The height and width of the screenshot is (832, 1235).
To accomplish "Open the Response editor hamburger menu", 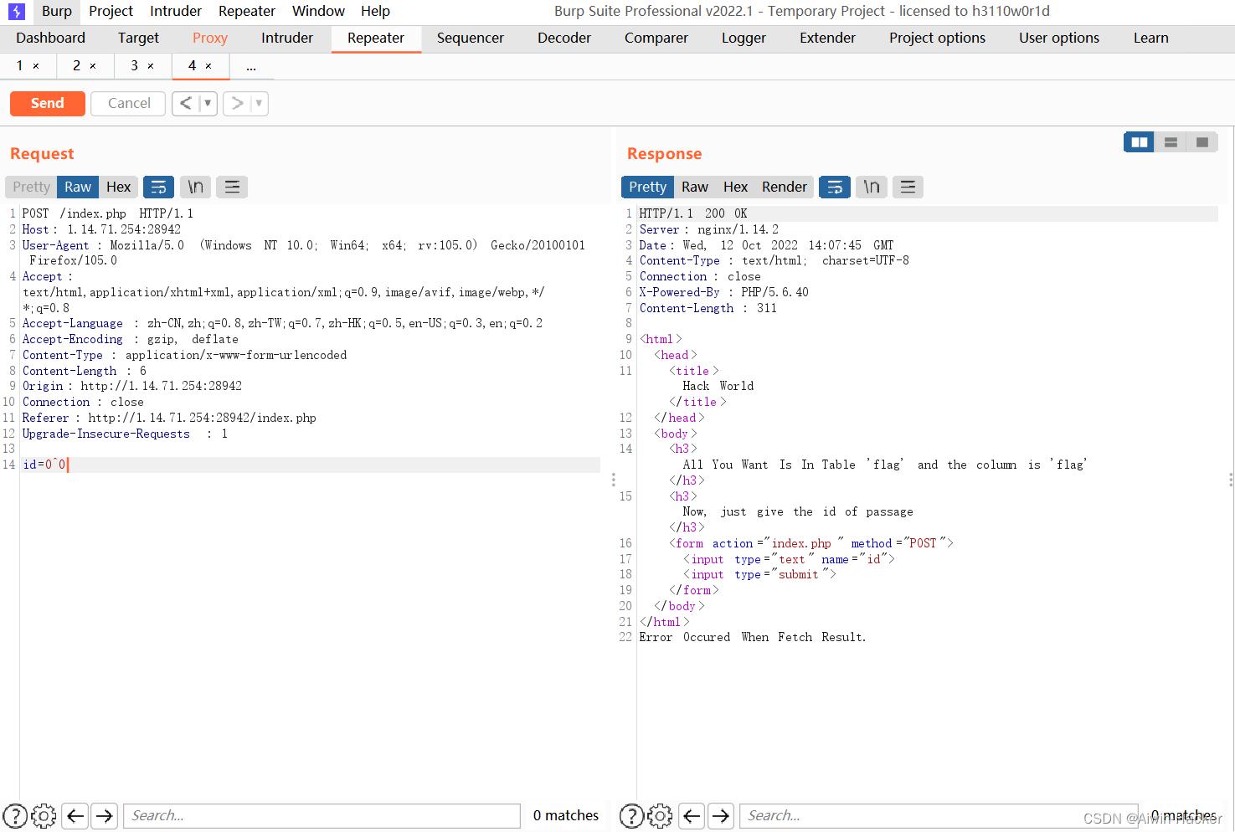I will coord(908,187).
